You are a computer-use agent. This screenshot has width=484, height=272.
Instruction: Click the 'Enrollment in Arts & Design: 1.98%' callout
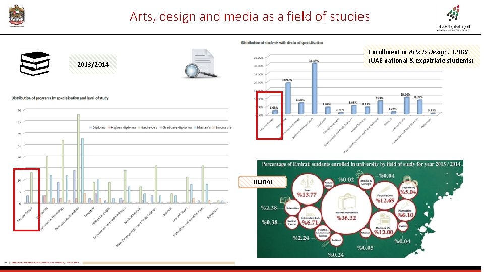[x=420, y=56]
